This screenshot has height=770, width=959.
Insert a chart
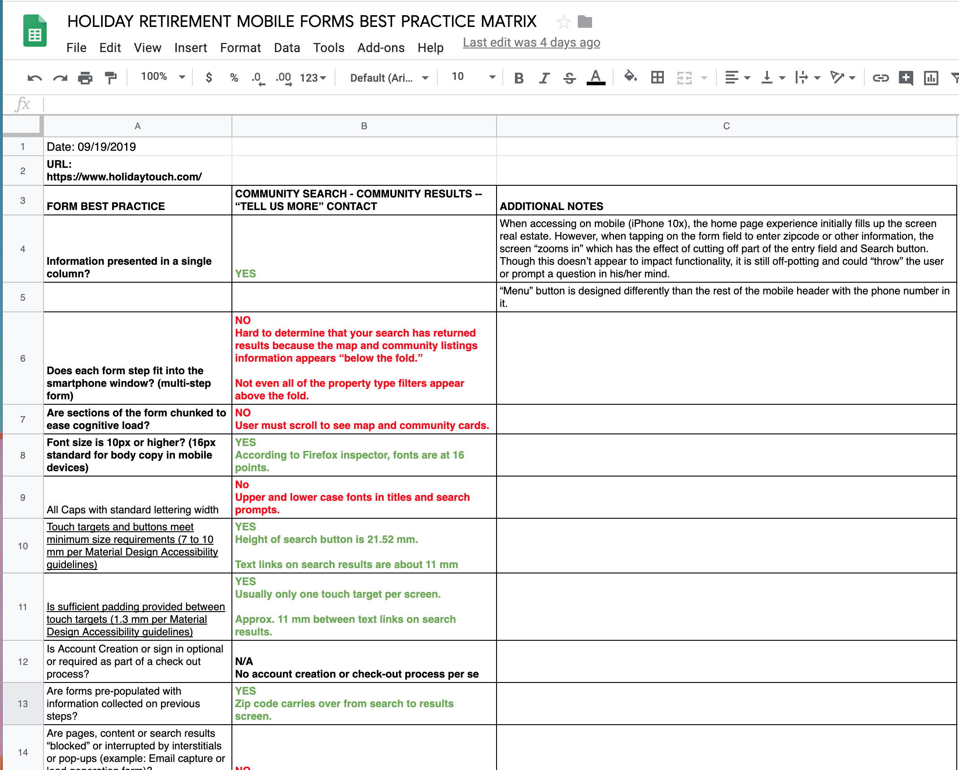tap(931, 78)
